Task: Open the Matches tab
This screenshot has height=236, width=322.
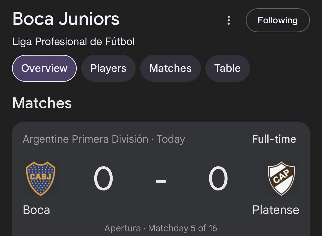Action: 171,68
